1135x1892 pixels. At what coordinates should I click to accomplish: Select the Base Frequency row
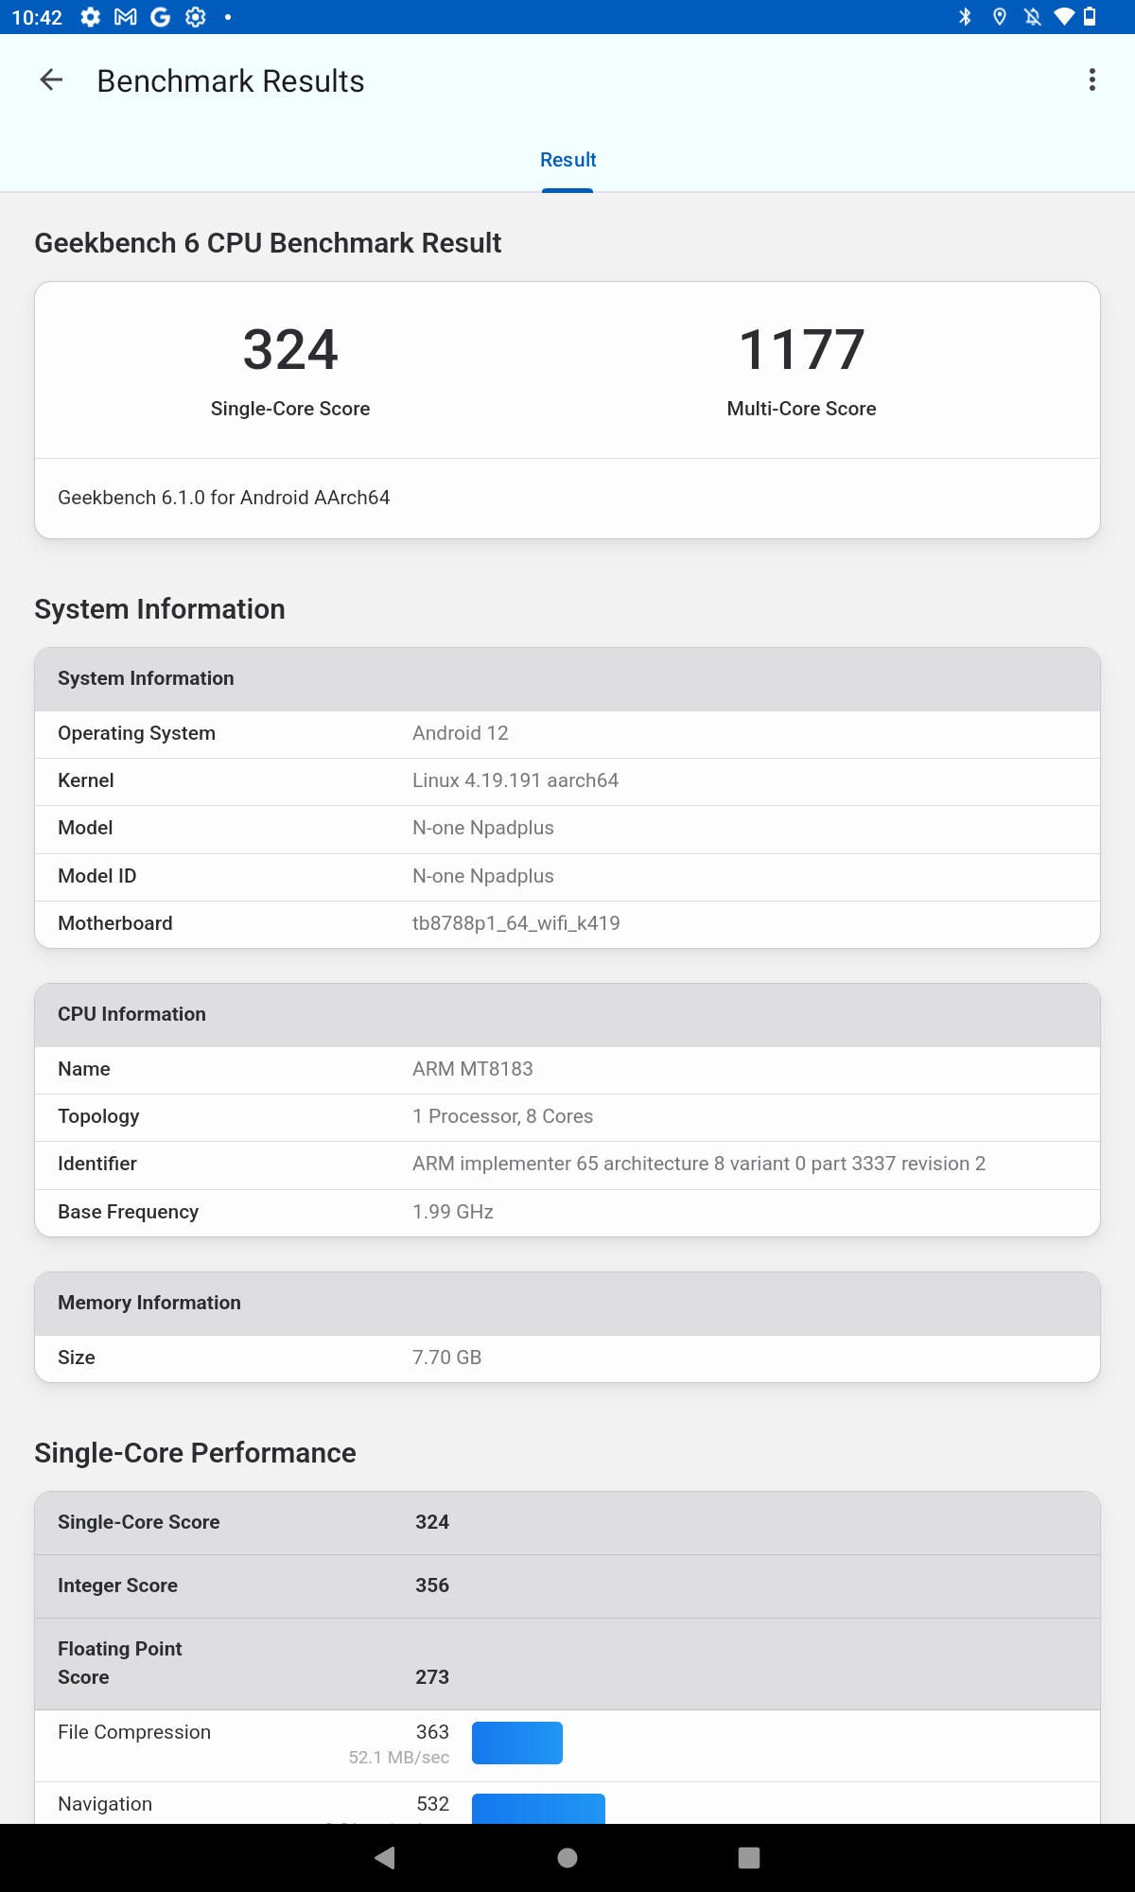coord(567,1212)
